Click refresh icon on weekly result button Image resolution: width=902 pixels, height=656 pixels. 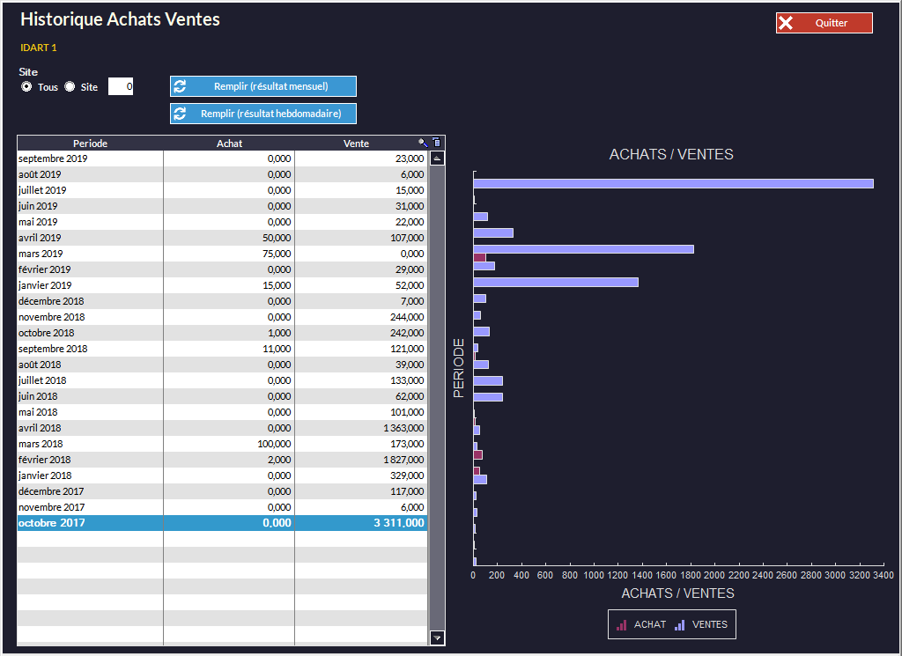click(181, 114)
